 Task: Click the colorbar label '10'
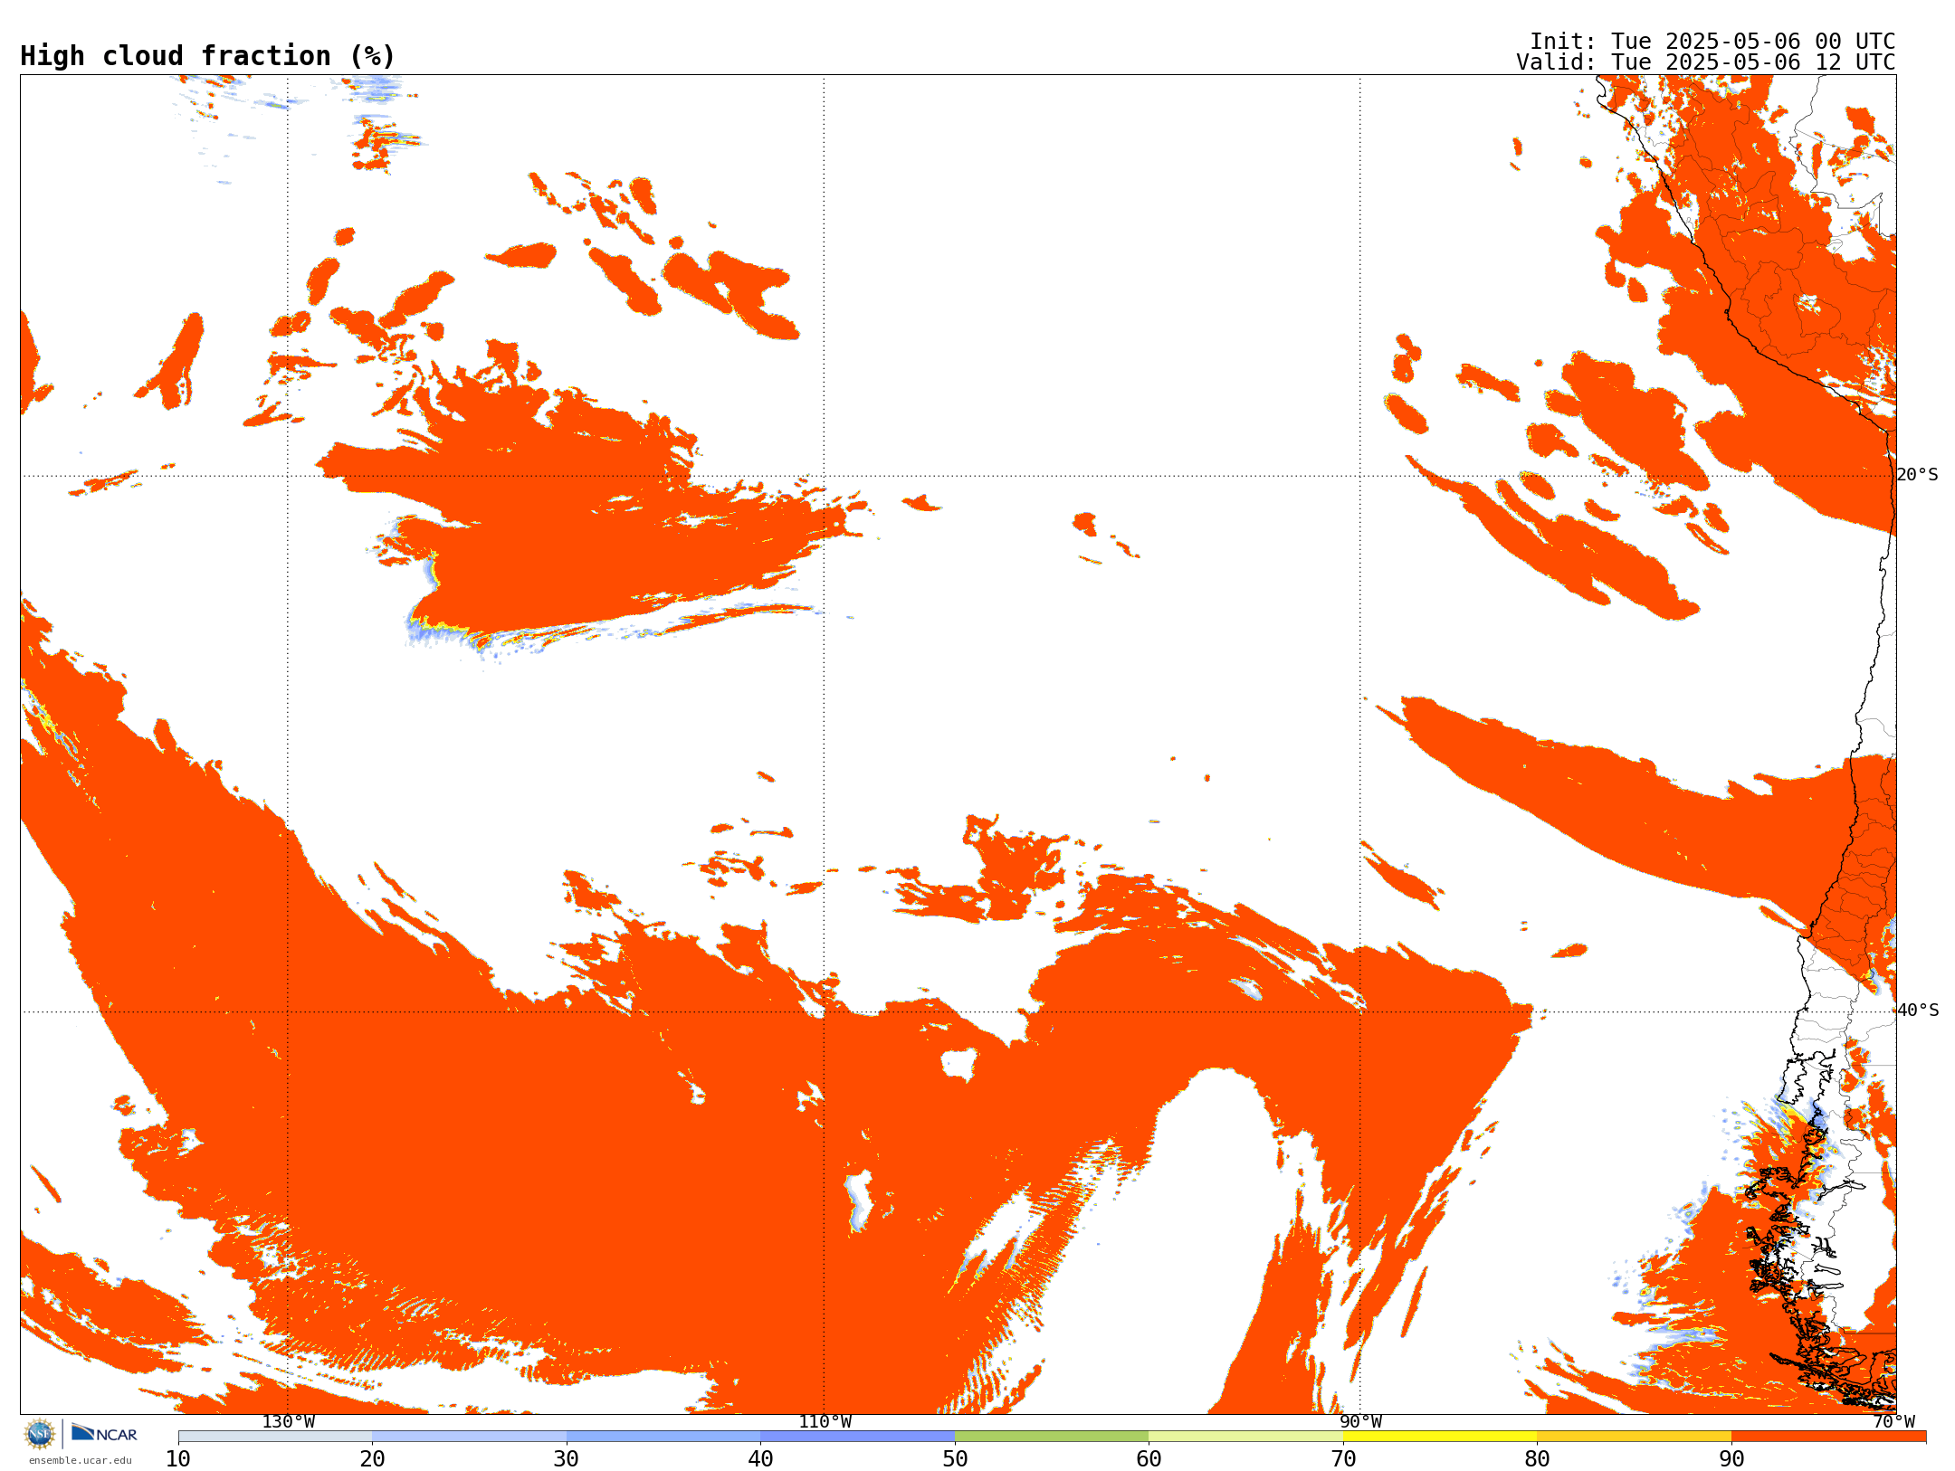point(178,1459)
